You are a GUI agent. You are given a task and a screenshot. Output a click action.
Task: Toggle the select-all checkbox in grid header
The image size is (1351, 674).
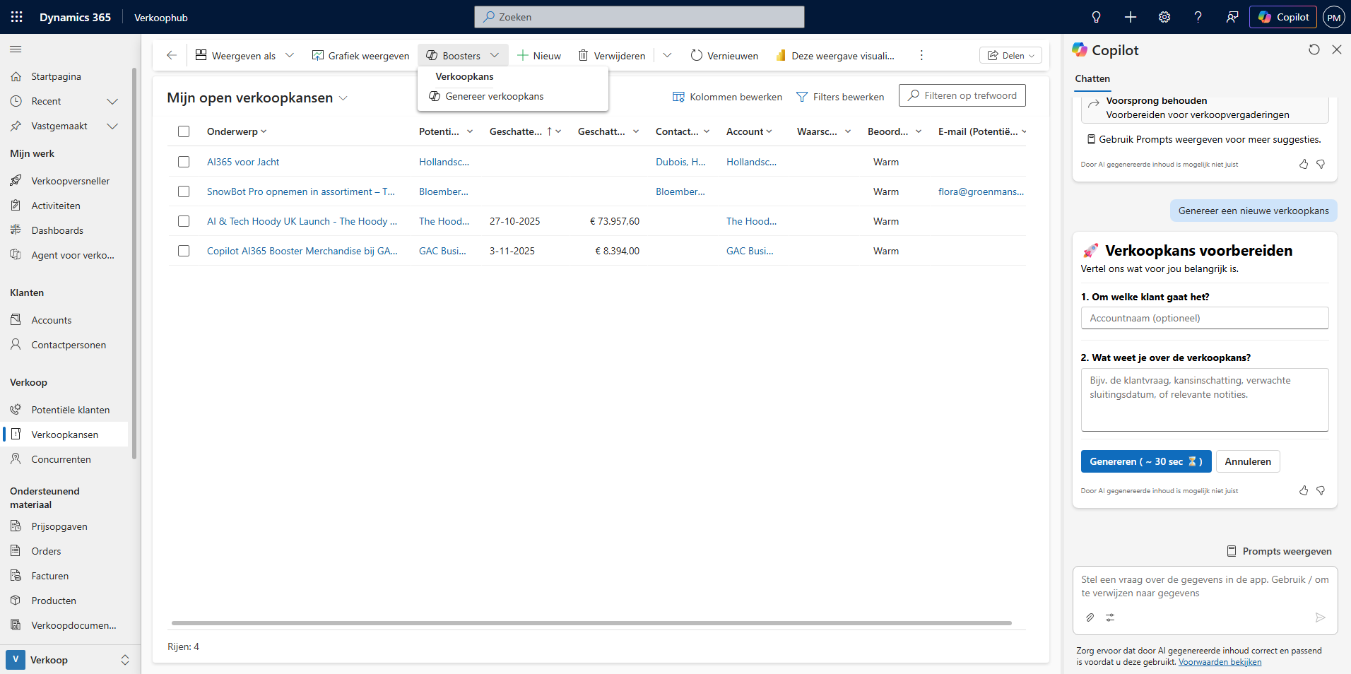184,131
